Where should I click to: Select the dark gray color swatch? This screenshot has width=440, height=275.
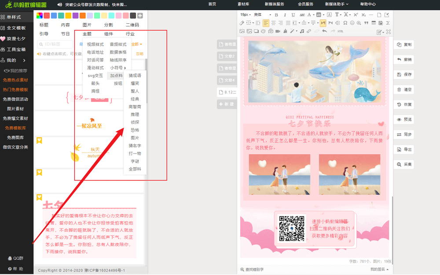(x=133, y=16)
